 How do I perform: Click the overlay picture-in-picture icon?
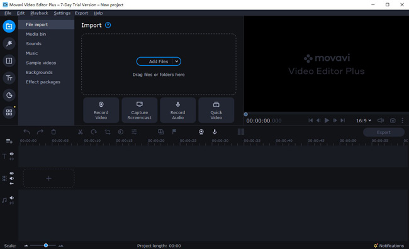tap(161, 132)
